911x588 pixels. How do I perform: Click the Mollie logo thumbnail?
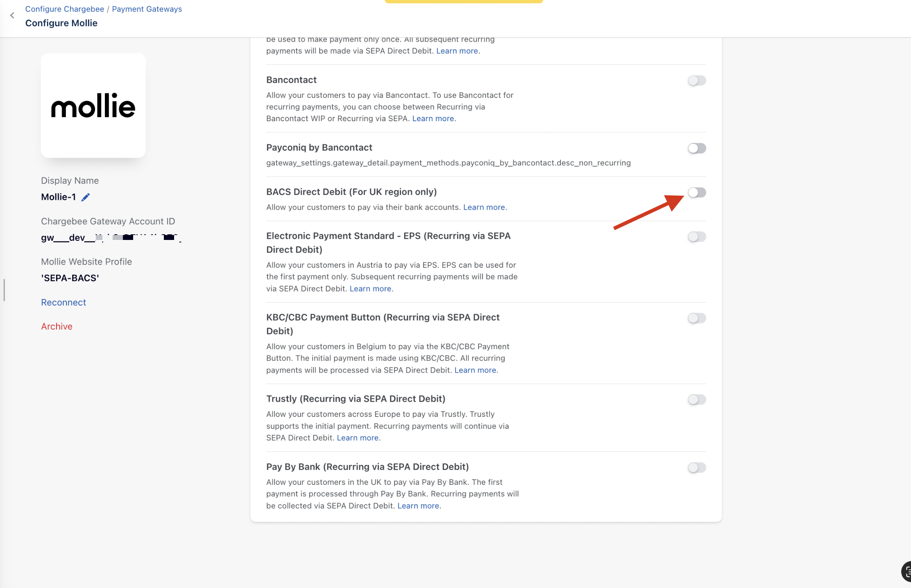tap(93, 106)
